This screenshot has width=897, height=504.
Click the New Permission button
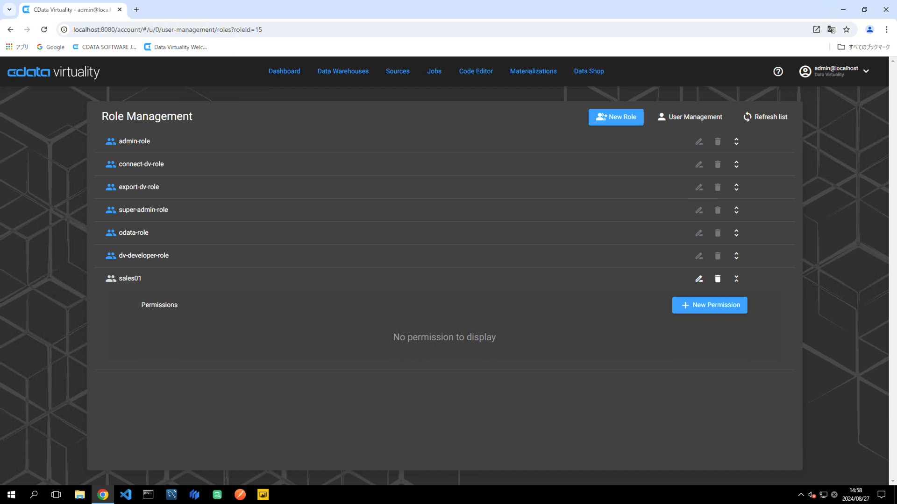[x=709, y=305]
